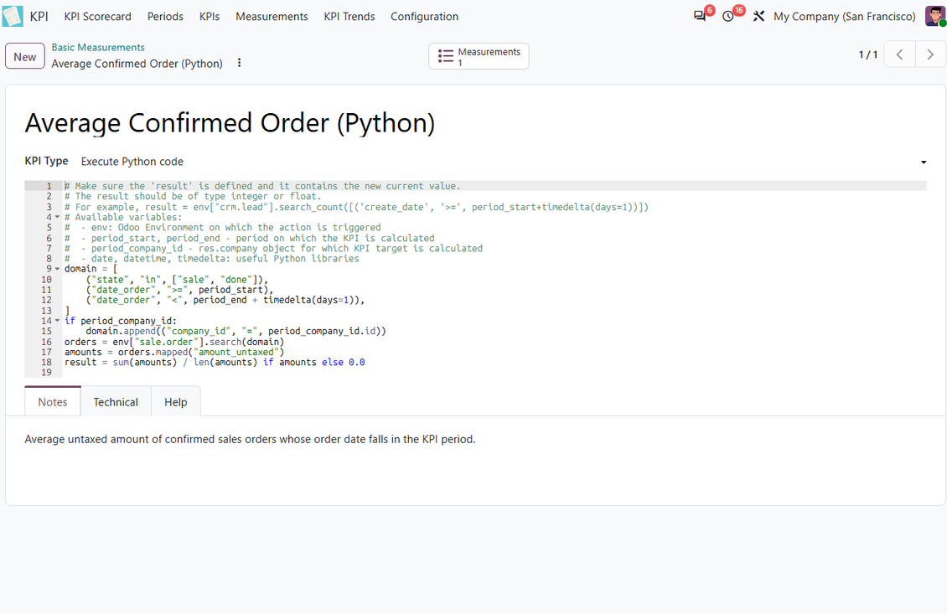Open the KPIs menu

tap(210, 16)
